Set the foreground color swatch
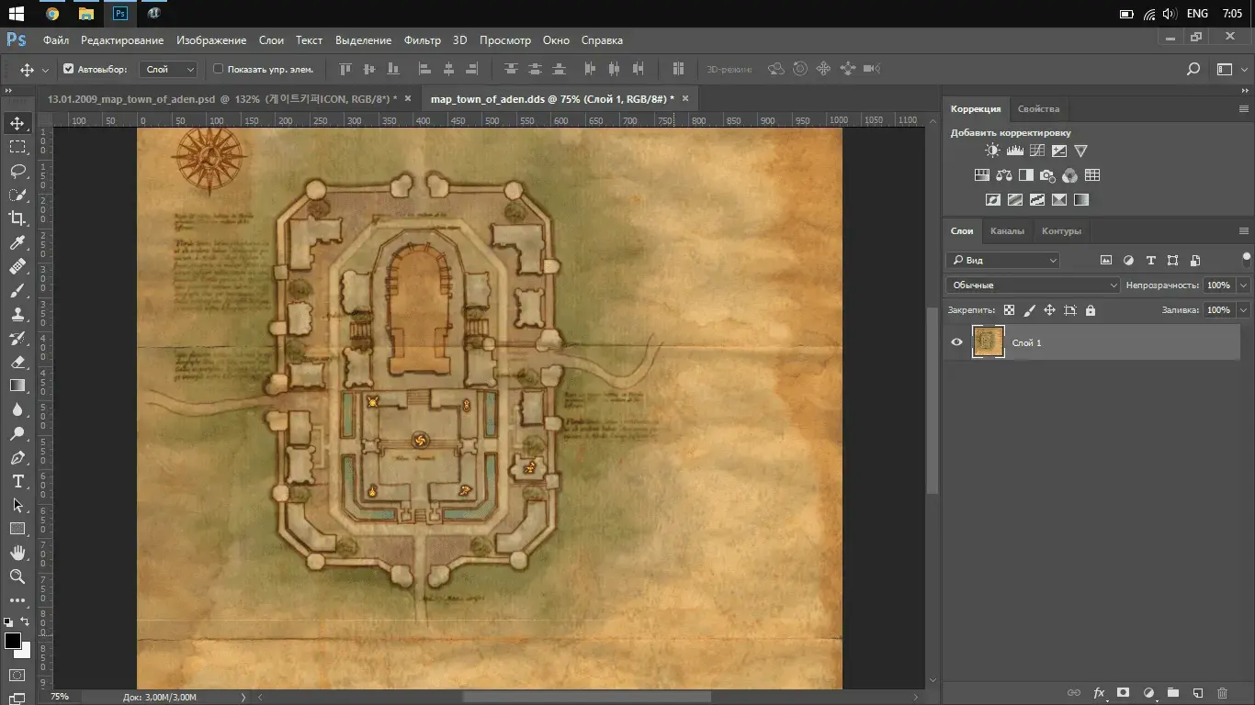 click(12, 641)
